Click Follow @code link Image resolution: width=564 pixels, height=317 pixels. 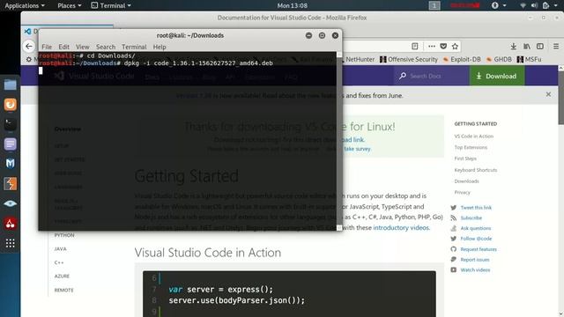pos(476,239)
